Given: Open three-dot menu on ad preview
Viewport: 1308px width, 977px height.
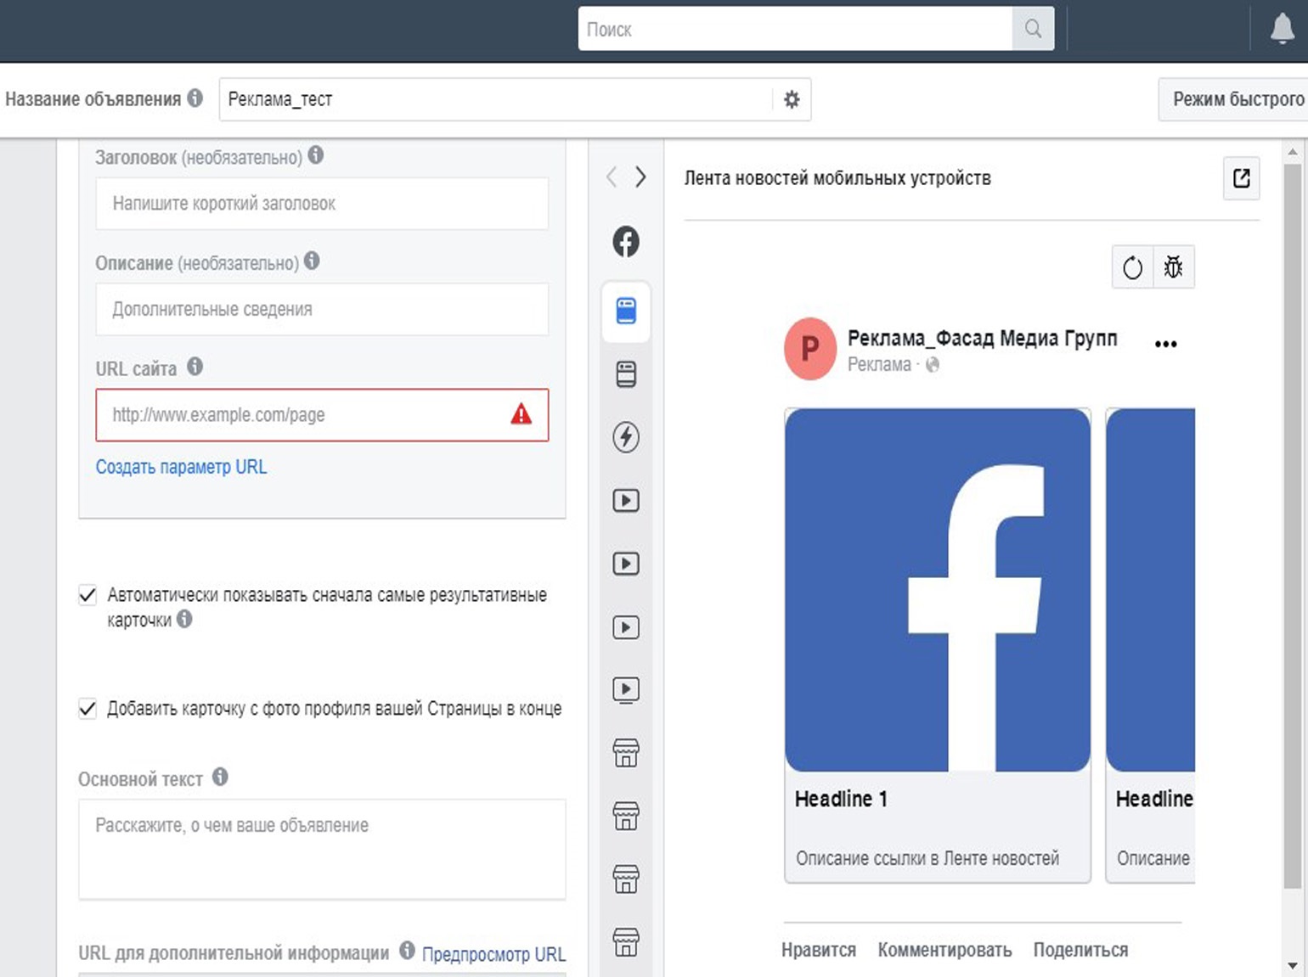Looking at the screenshot, I should coord(1165,344).
